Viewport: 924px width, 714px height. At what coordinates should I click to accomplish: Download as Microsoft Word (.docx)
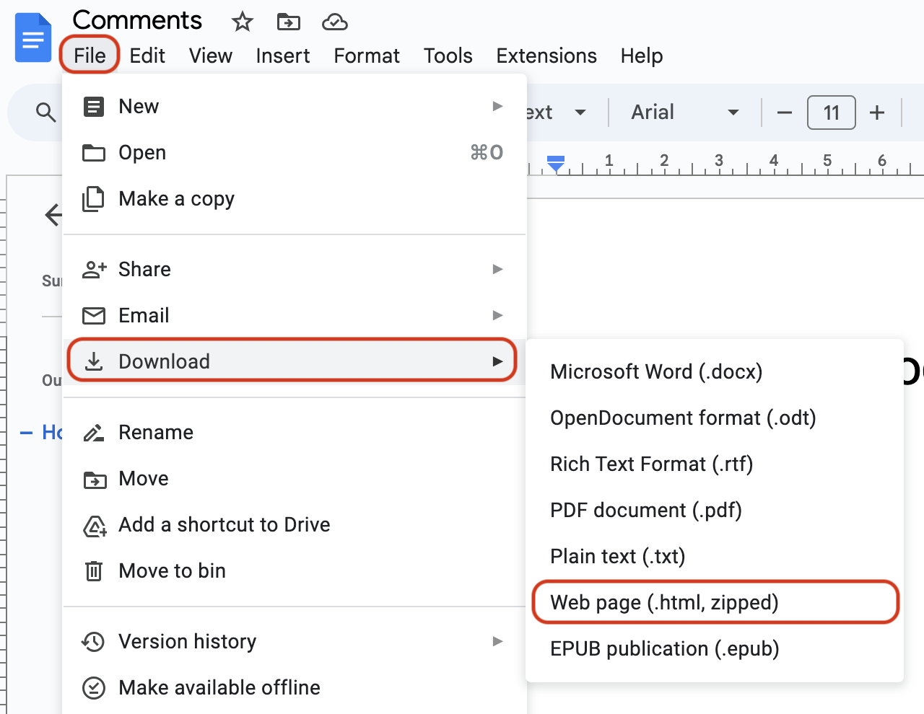[x=715, y=372]
